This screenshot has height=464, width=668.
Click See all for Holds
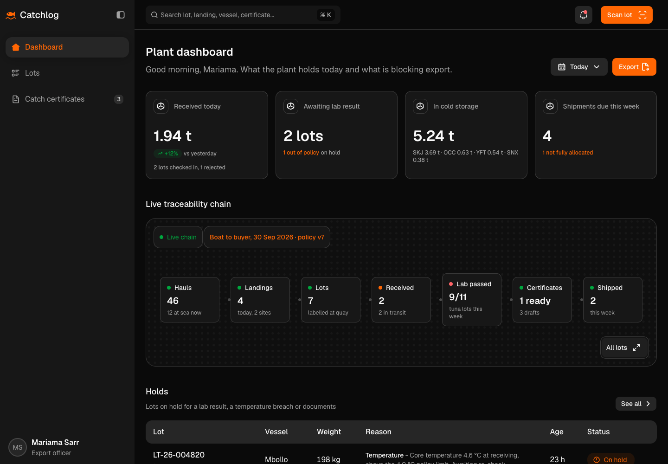(636, 404)
